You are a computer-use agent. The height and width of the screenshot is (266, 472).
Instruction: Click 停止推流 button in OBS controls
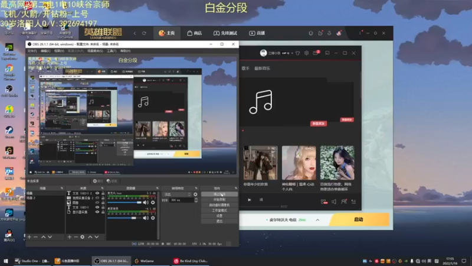[219, 194]
